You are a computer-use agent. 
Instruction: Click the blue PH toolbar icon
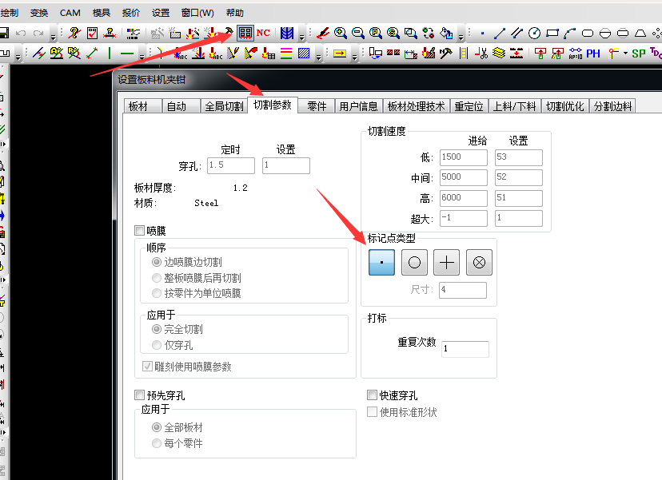593,54
